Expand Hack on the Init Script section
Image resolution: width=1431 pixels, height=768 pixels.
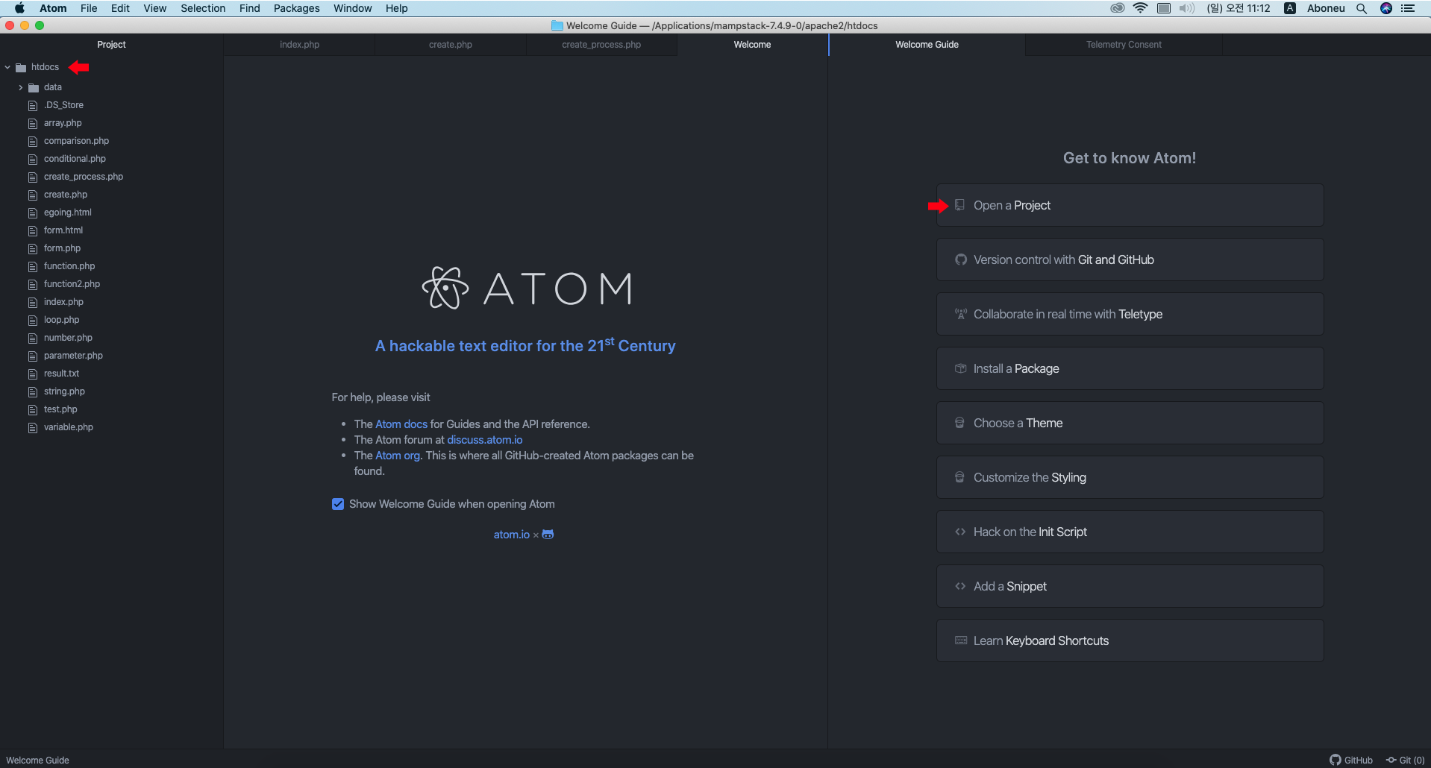tap(1130, 532)
